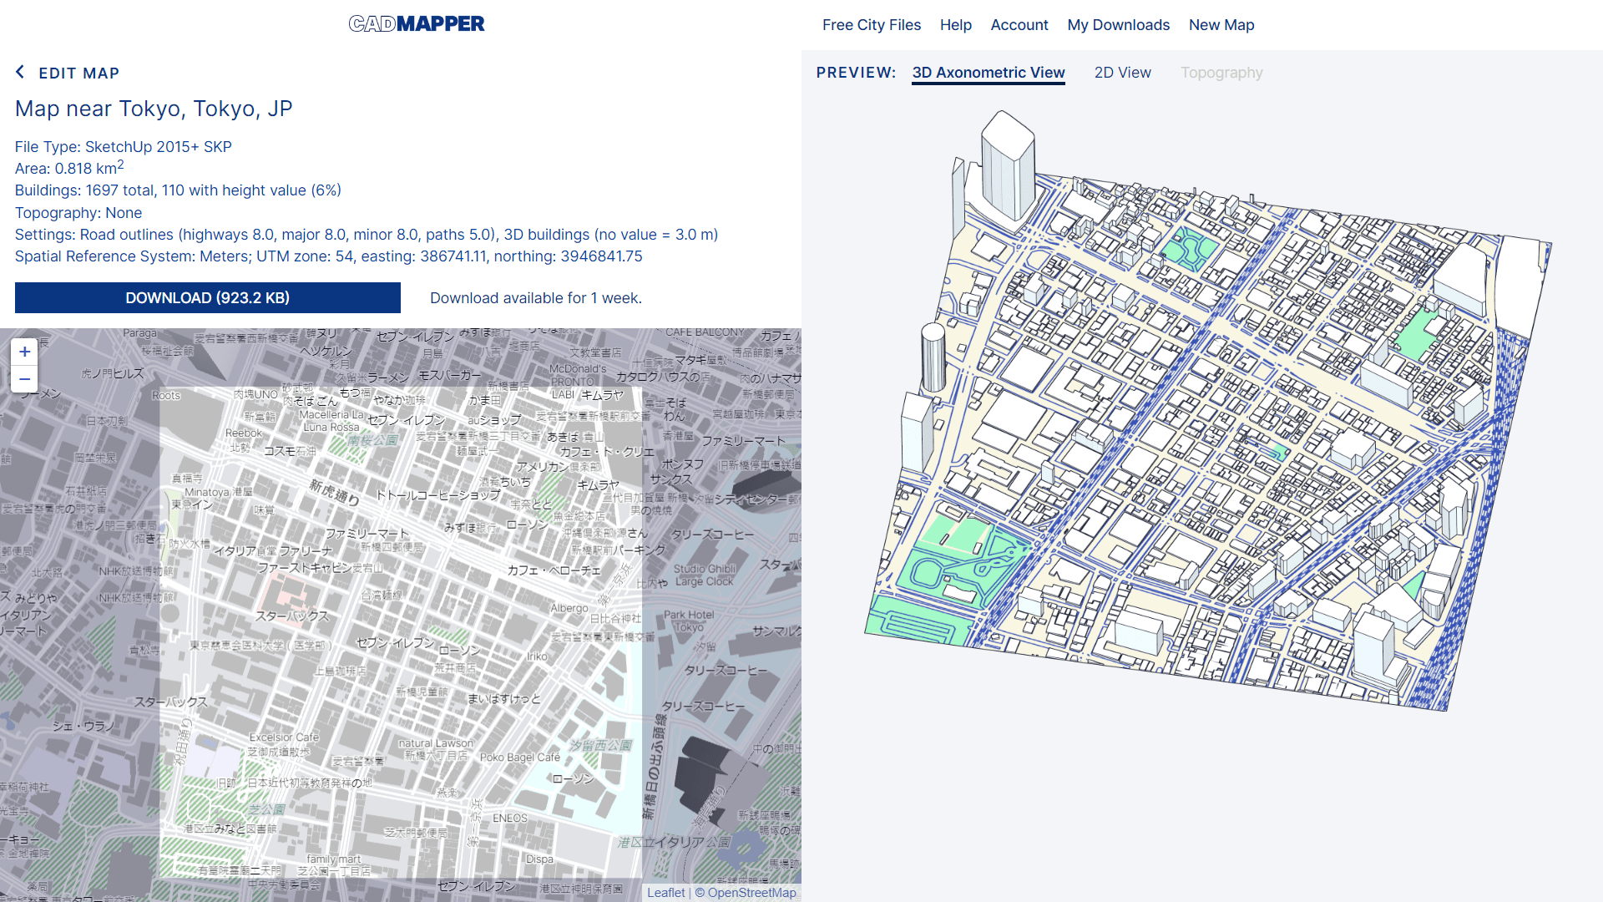
Task: Open the OpenStreetMap attribution link
Action: (x=751, y=893)
